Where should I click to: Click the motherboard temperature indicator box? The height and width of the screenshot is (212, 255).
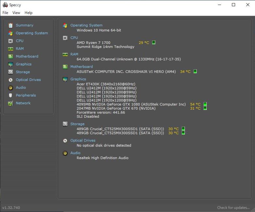click(195, 71)
